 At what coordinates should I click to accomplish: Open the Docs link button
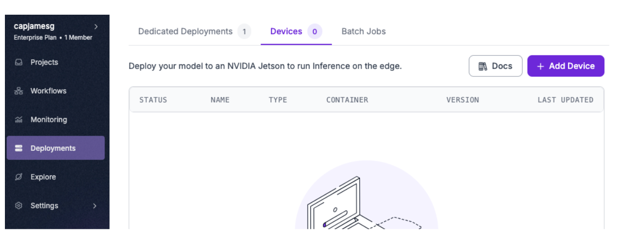pyautogui.click(x=495, y=66)
